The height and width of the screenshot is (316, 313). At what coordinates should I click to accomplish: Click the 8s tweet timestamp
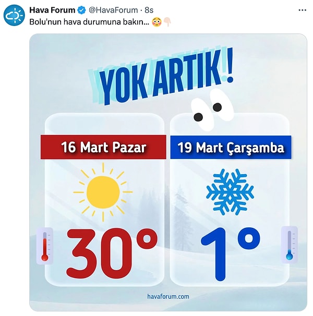(x=149, y=10)
